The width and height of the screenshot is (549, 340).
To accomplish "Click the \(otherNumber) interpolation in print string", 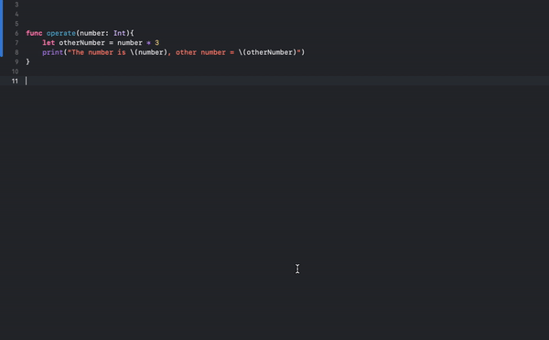I will [x=267, y=52].
